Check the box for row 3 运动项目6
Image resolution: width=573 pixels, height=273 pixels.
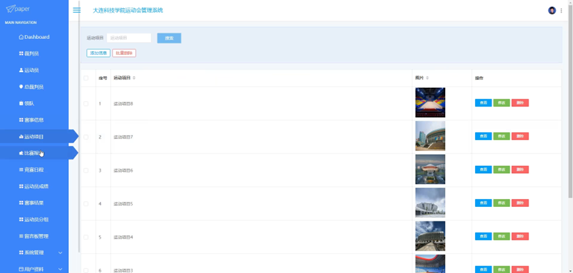click(86, 171)
